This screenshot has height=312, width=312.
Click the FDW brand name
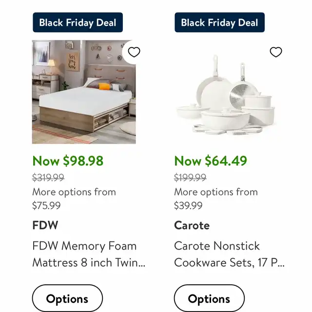pyautogui.click(x=45, y=225)
